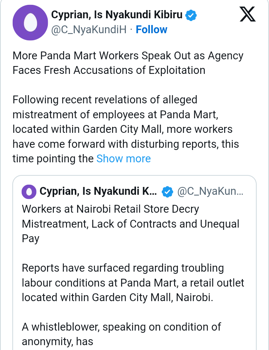Click the text 'Following recent revelations of alleged'
The image size is (269, 350).
point(105,100)
